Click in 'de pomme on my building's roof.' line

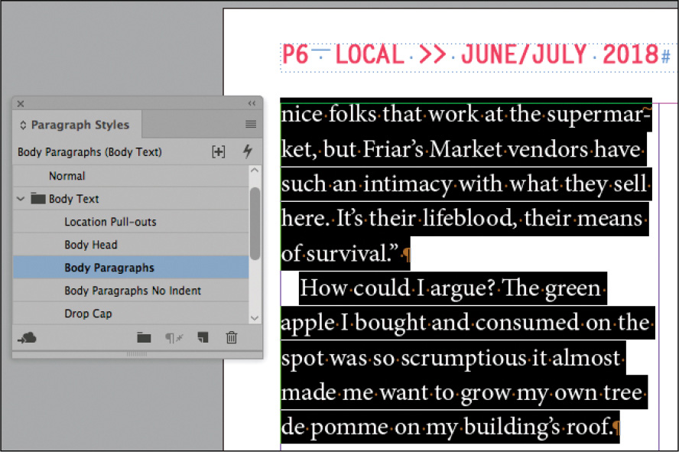click(x=450, y=428)
